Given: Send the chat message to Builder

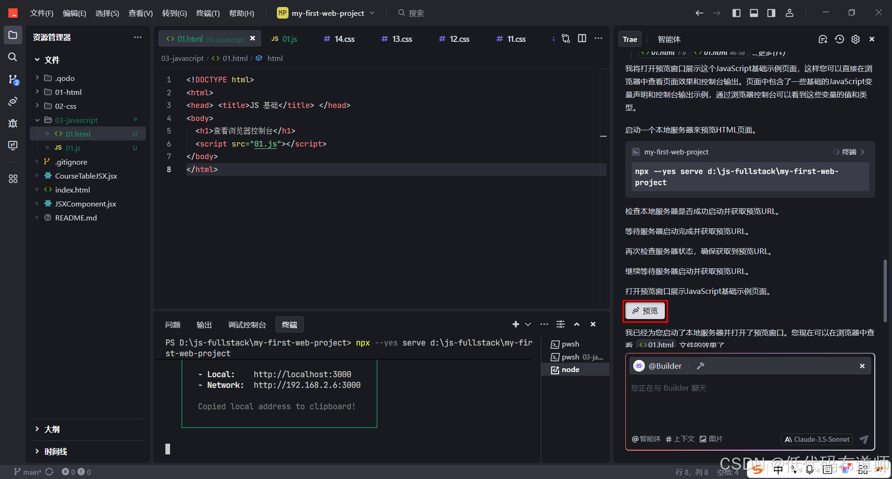Looking at the screenshot, I should 864,439.
